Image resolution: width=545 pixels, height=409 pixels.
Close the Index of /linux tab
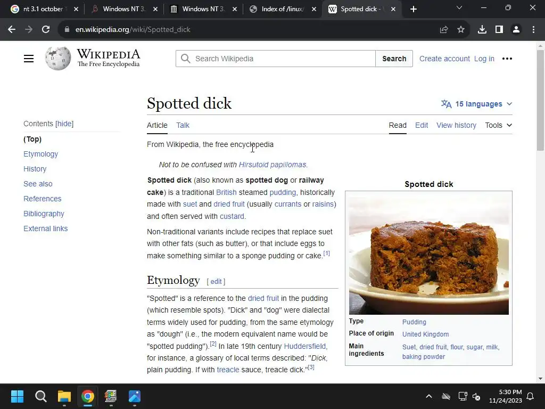pos(314,9)
